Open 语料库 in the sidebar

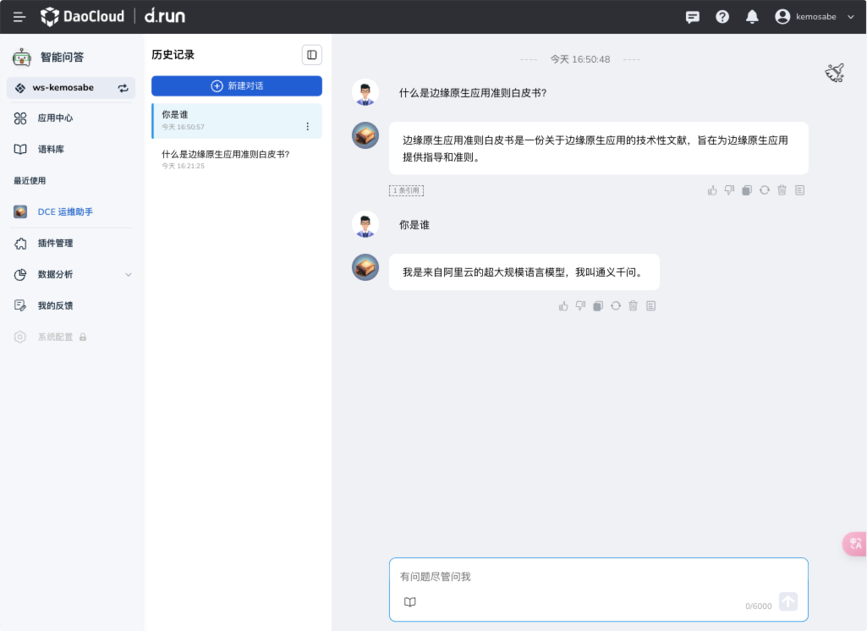point(51,150)
